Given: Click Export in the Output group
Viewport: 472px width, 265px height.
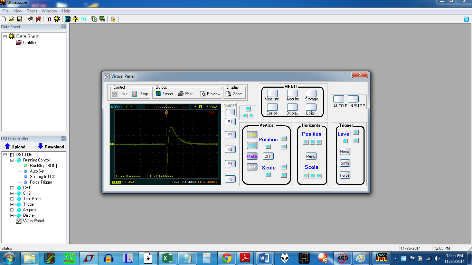Looking at the screenshot, I should click(x=164, y=94).
